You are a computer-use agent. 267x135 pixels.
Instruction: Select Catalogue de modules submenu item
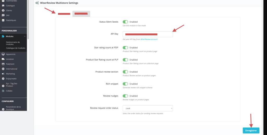tap(16, 48)
